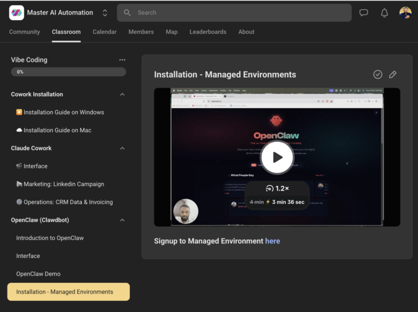Open the 'here' managed environment link
This screenshot has width=418, height=312.
click(272, 241)
